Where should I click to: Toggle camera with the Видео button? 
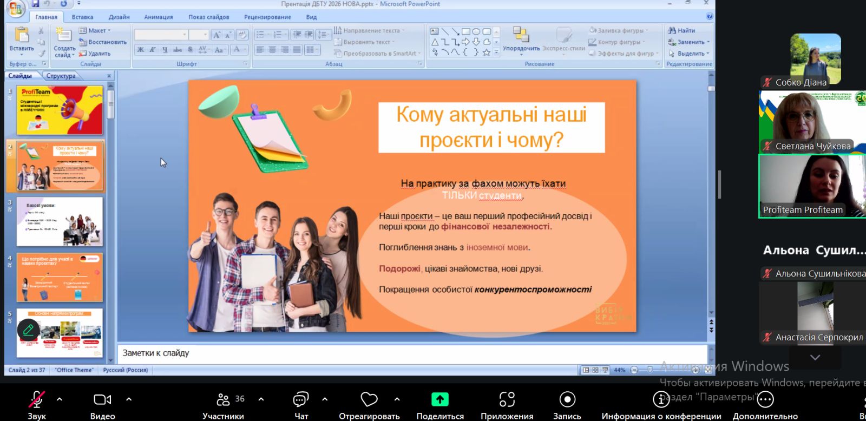pyautogui.click(x=102, y=400)
